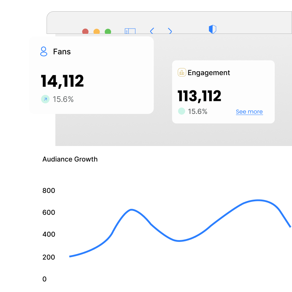This screenshot has height=292, width=292.
Task: Click the upward trend arrow badge on Fans card
Action: [45, 99]
